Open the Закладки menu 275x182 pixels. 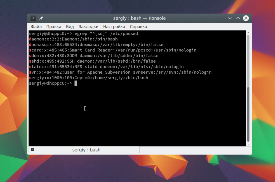coord(88,27)
